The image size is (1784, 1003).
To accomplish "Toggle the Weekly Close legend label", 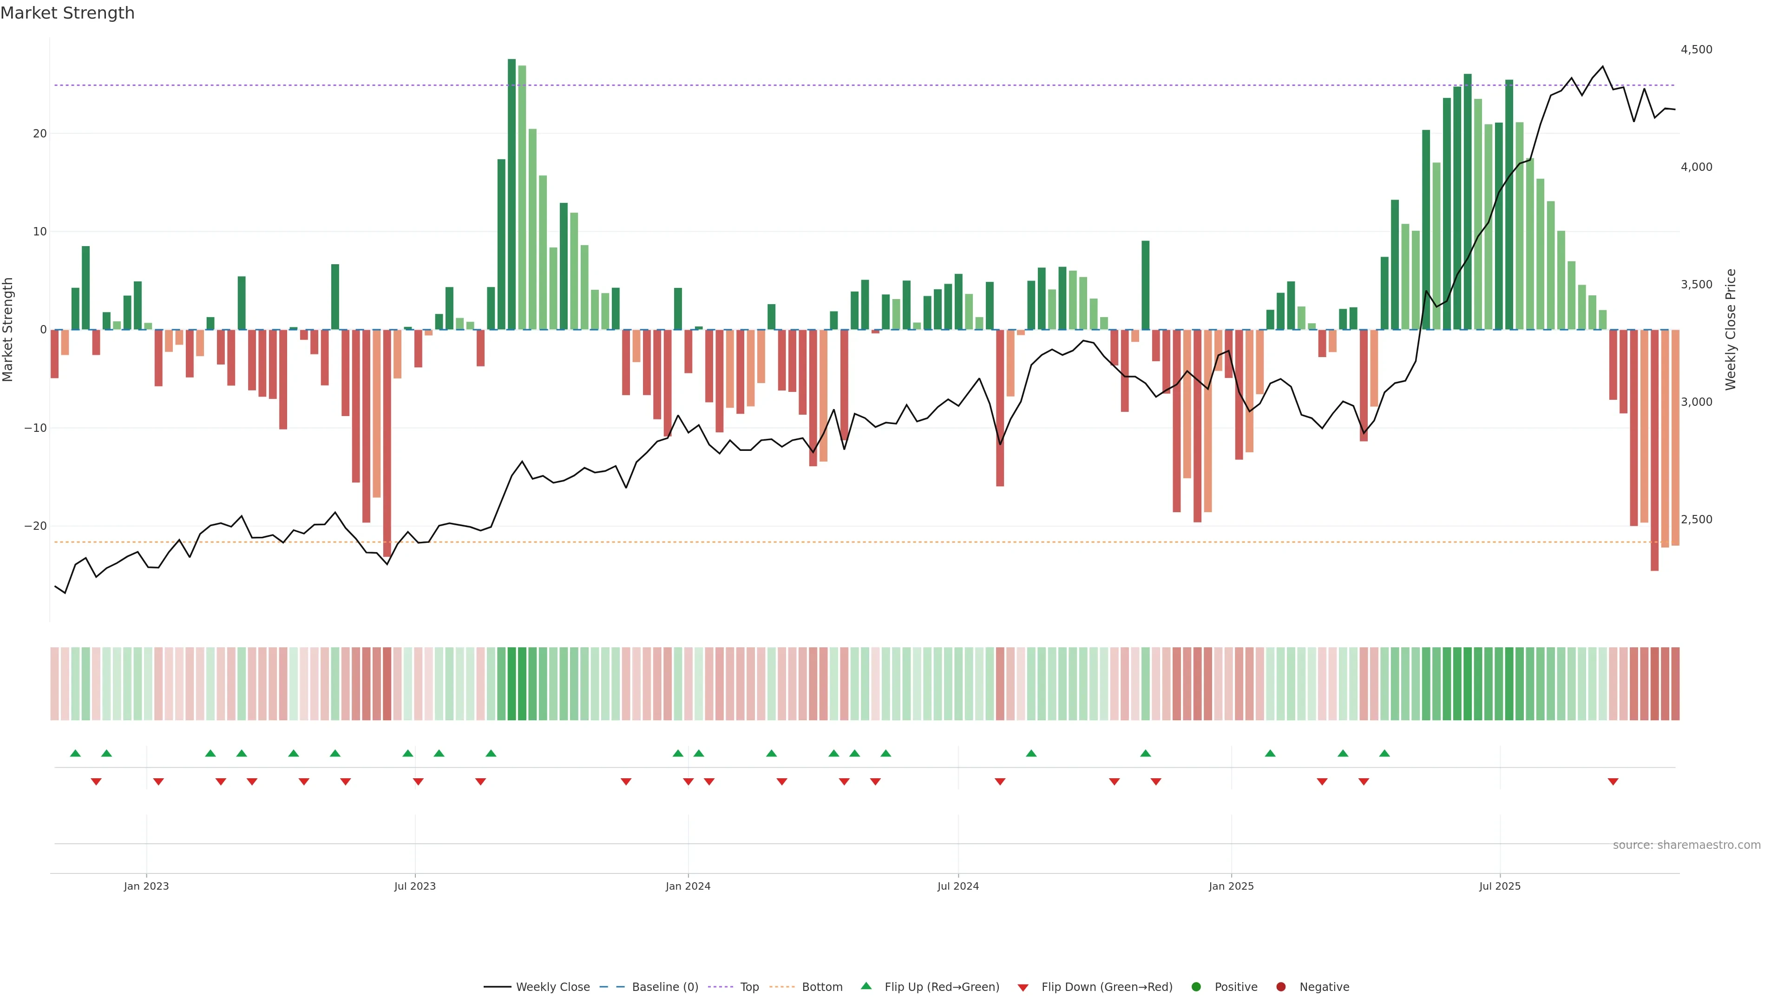I will pos(553,986).
